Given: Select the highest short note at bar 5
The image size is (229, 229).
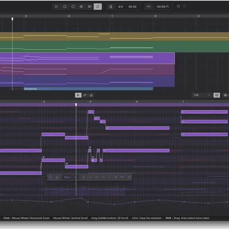Looking at the screenshot, I should click(91, 112).
